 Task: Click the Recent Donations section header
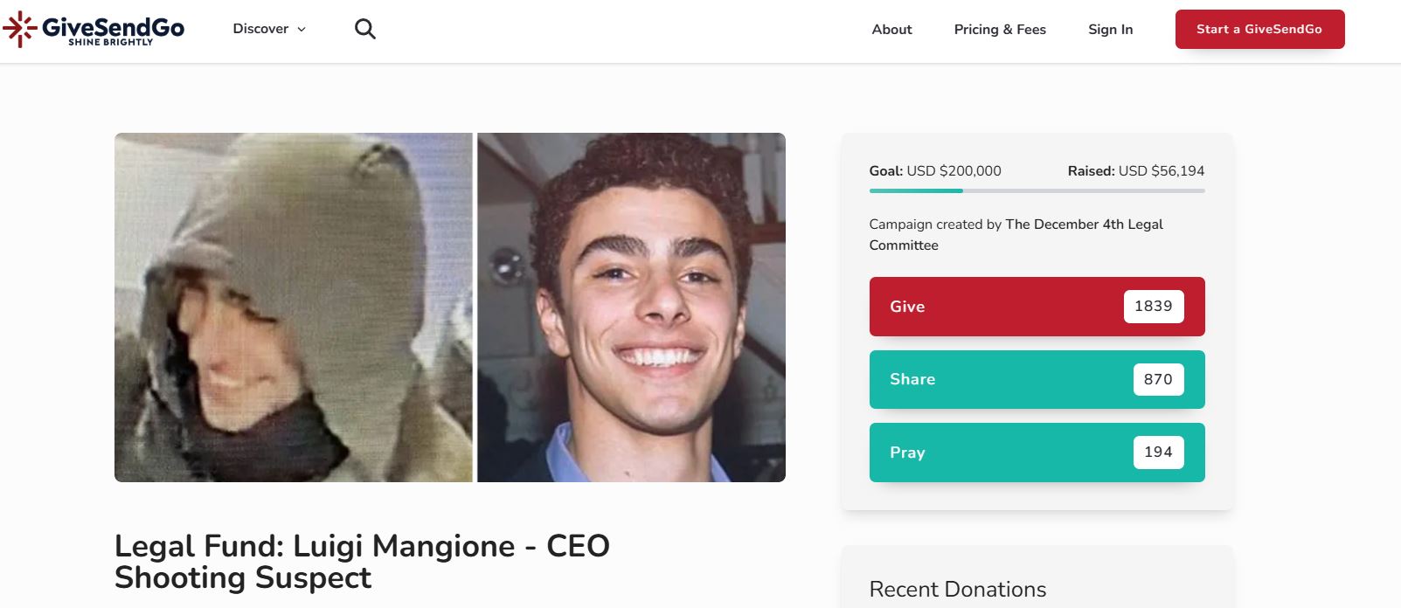click(x=957, y=590)
